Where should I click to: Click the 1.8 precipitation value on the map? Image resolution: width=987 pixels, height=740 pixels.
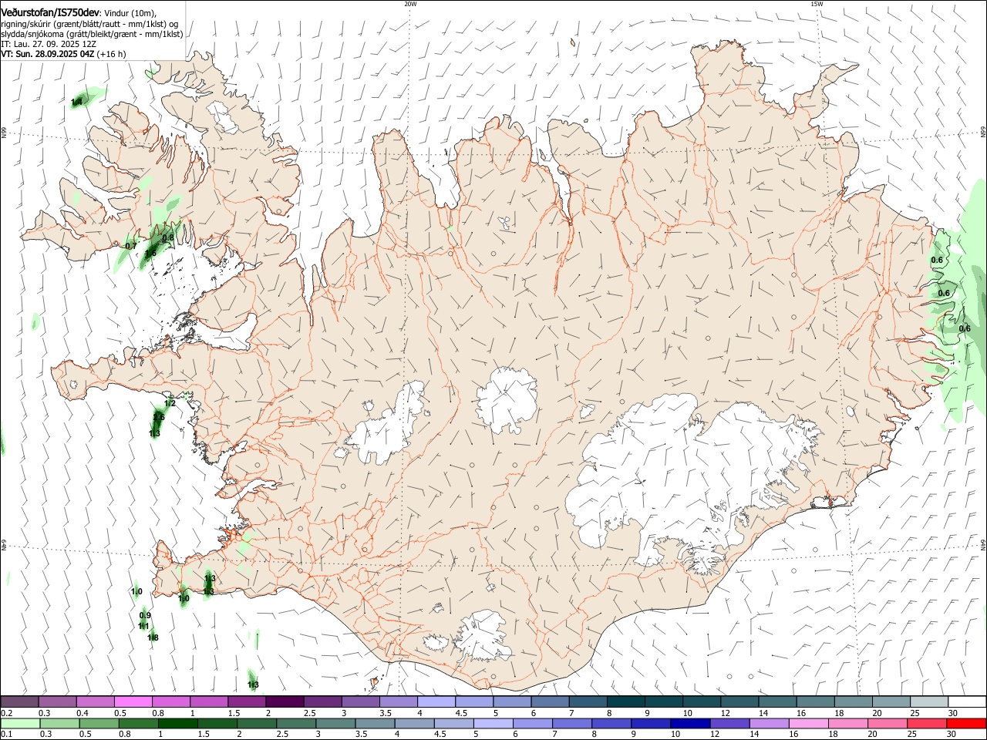[x=153, y=637]
